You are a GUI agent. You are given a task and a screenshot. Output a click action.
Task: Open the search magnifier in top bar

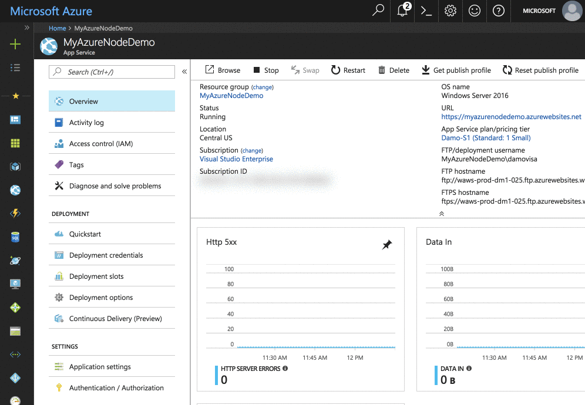click(378, 11)
